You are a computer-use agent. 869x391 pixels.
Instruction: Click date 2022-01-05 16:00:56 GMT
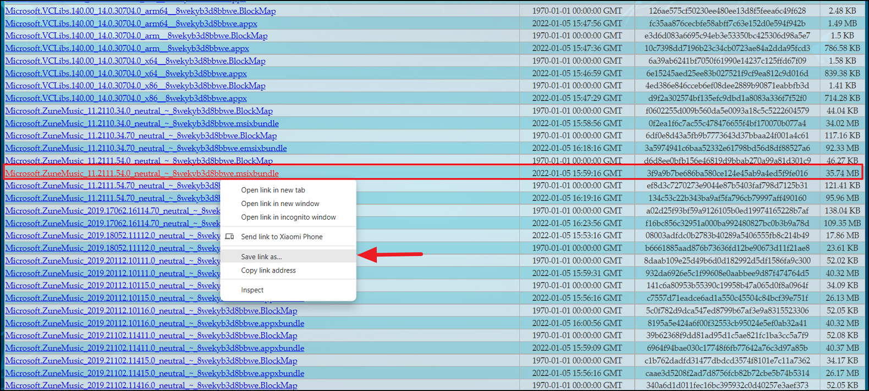tap(577, 323)
